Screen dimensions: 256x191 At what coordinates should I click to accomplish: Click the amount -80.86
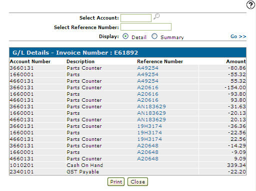[x=237, y=68]
